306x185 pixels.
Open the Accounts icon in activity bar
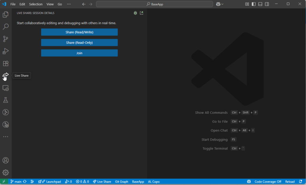[x=5, y=160]
